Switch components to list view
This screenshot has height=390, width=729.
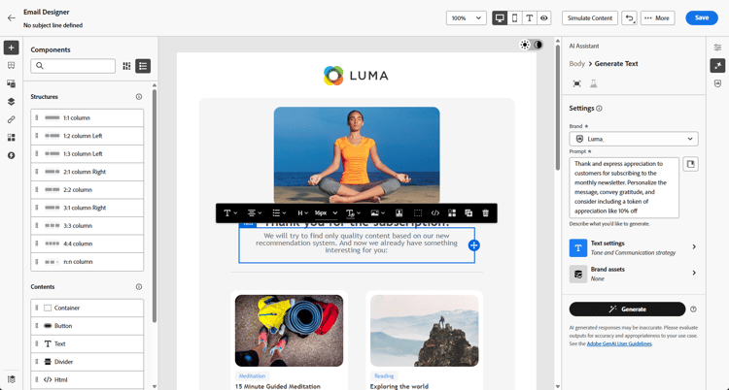pos(143,66)
